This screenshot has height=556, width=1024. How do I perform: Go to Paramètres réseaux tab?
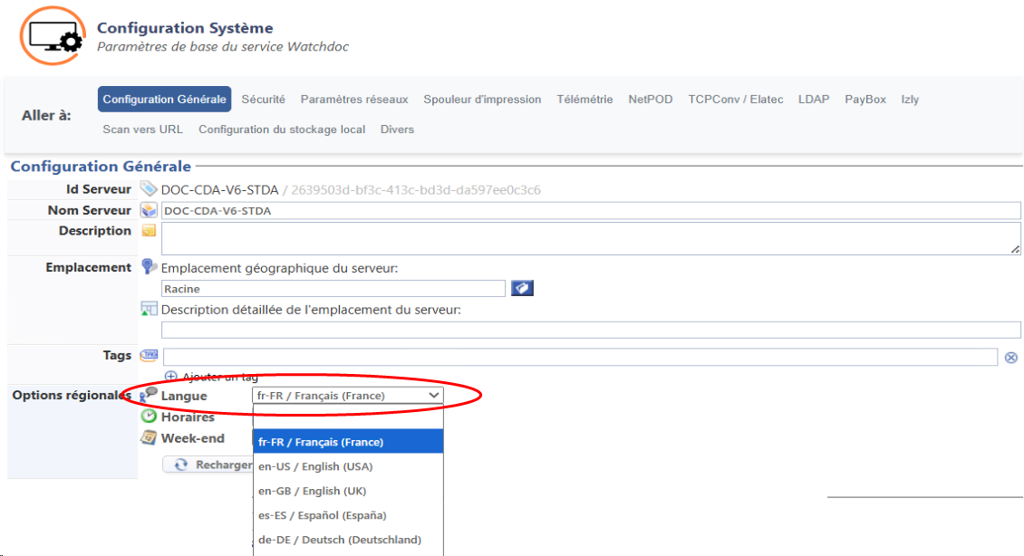click(354, 100)
